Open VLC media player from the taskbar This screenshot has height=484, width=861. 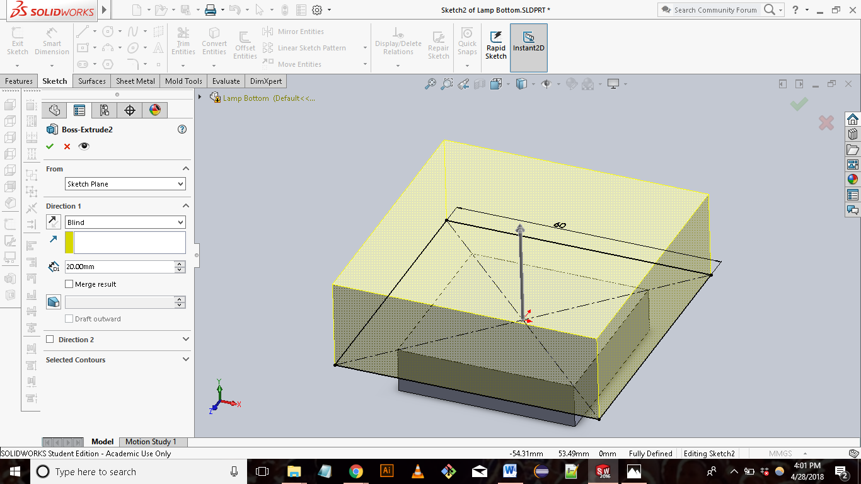417,471
